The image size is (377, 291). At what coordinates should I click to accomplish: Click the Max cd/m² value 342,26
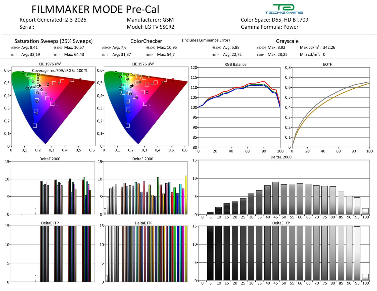click(x=329, y=47)
